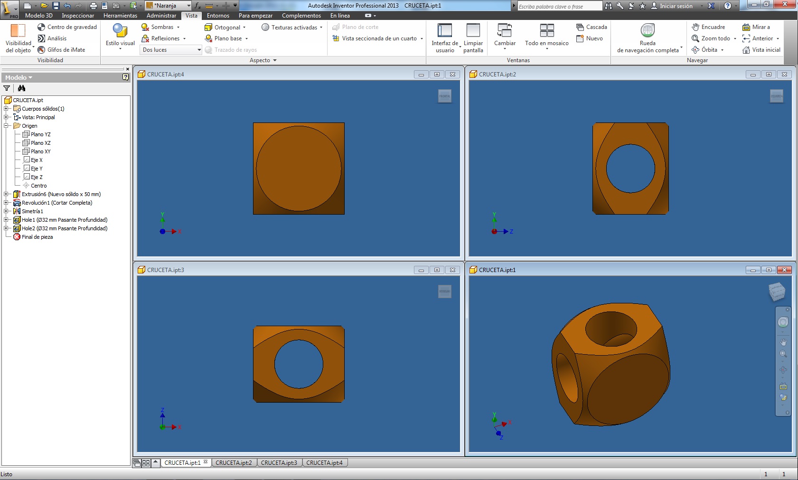
Task: Open the Naranja appearance color selector
Action: click(x=168, y=6)
